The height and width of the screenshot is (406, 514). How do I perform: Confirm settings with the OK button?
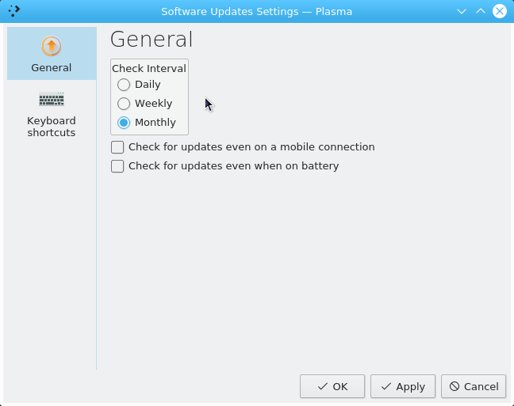coord(332,386)
